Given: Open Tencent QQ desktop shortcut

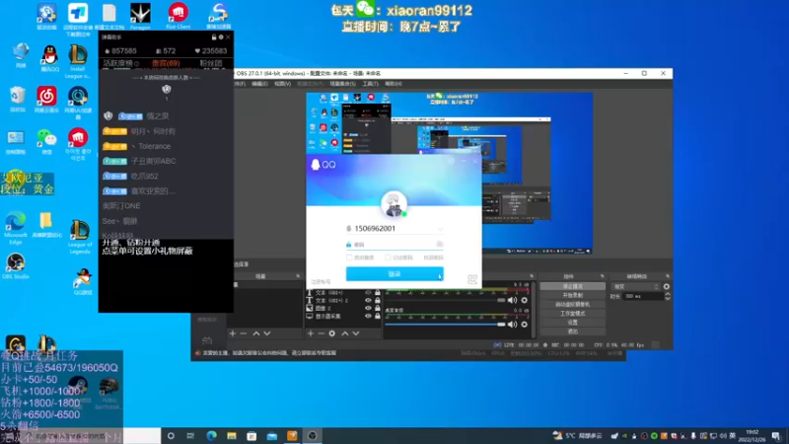Looking at the screenshot, I should coord(50,58).
